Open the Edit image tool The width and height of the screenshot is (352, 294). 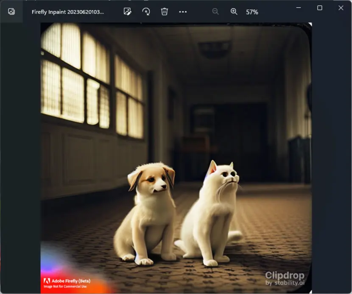[128, 12]
